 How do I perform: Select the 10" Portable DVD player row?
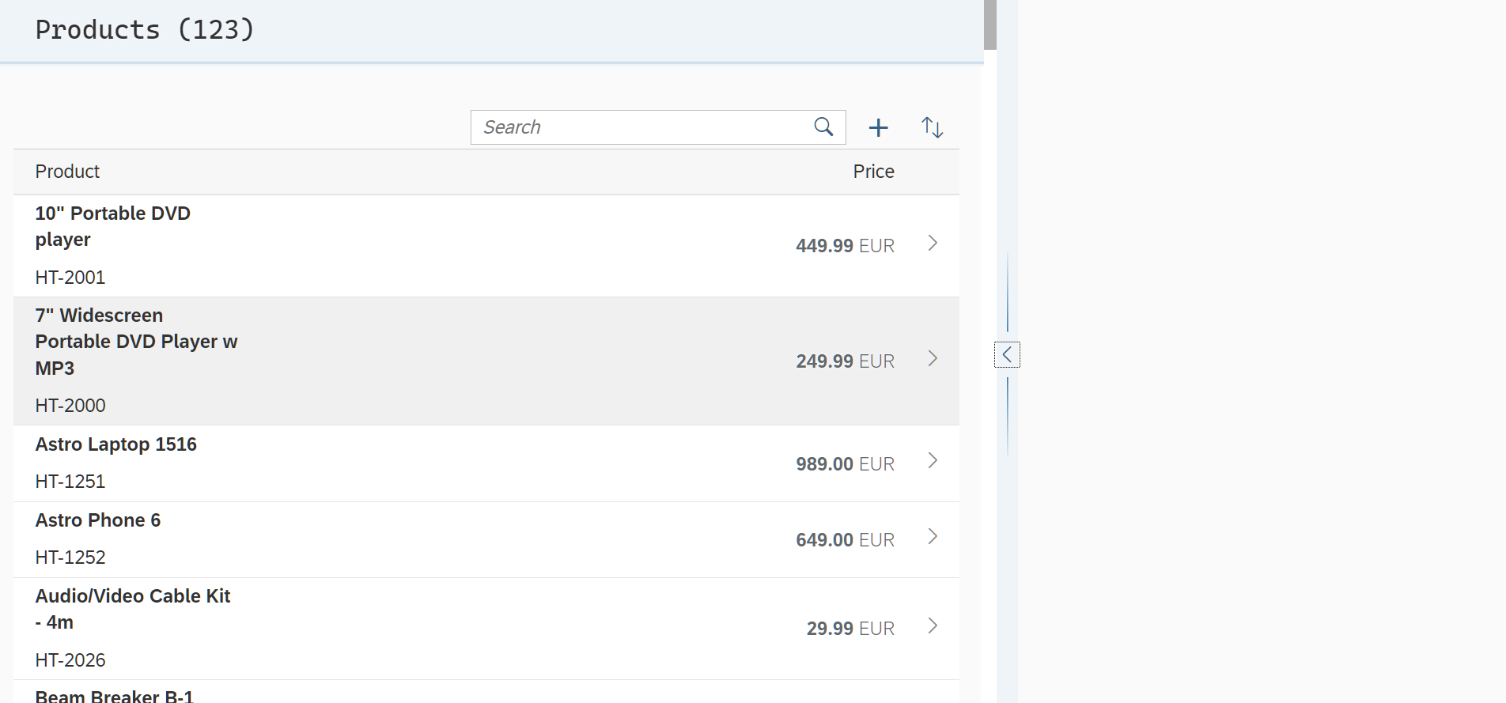tap(475, 246)
